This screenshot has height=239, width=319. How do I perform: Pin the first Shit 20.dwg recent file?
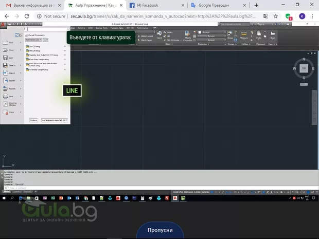[x=65, y=46]
